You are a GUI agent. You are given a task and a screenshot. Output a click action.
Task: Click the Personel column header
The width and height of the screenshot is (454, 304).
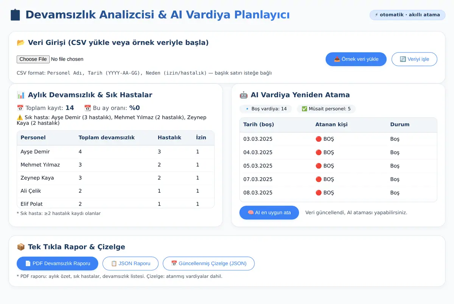(33, 138)
